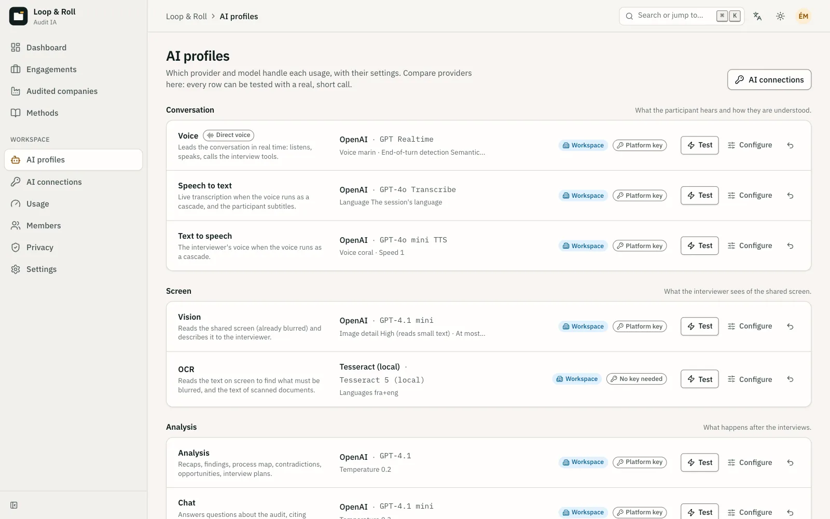The image size is (830, 519).
Task: Reset the OCR row to default
Action: [790, 379]
